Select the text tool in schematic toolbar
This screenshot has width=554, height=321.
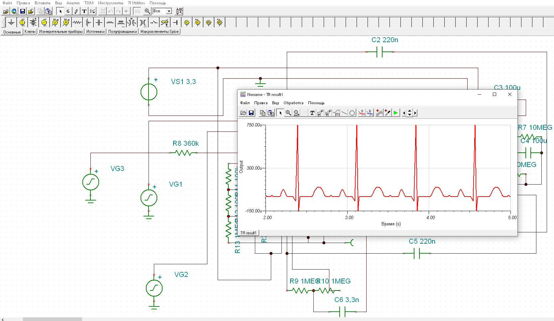tap(84, 11)
